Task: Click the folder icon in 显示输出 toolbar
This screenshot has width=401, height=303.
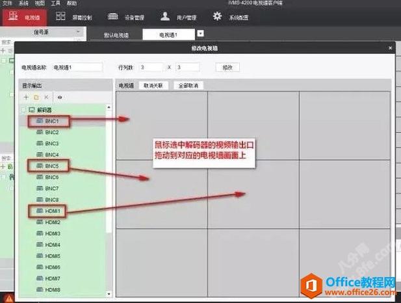Action: [36, 98]
